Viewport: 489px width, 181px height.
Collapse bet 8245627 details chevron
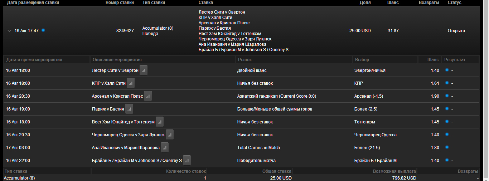pos(9,31)
